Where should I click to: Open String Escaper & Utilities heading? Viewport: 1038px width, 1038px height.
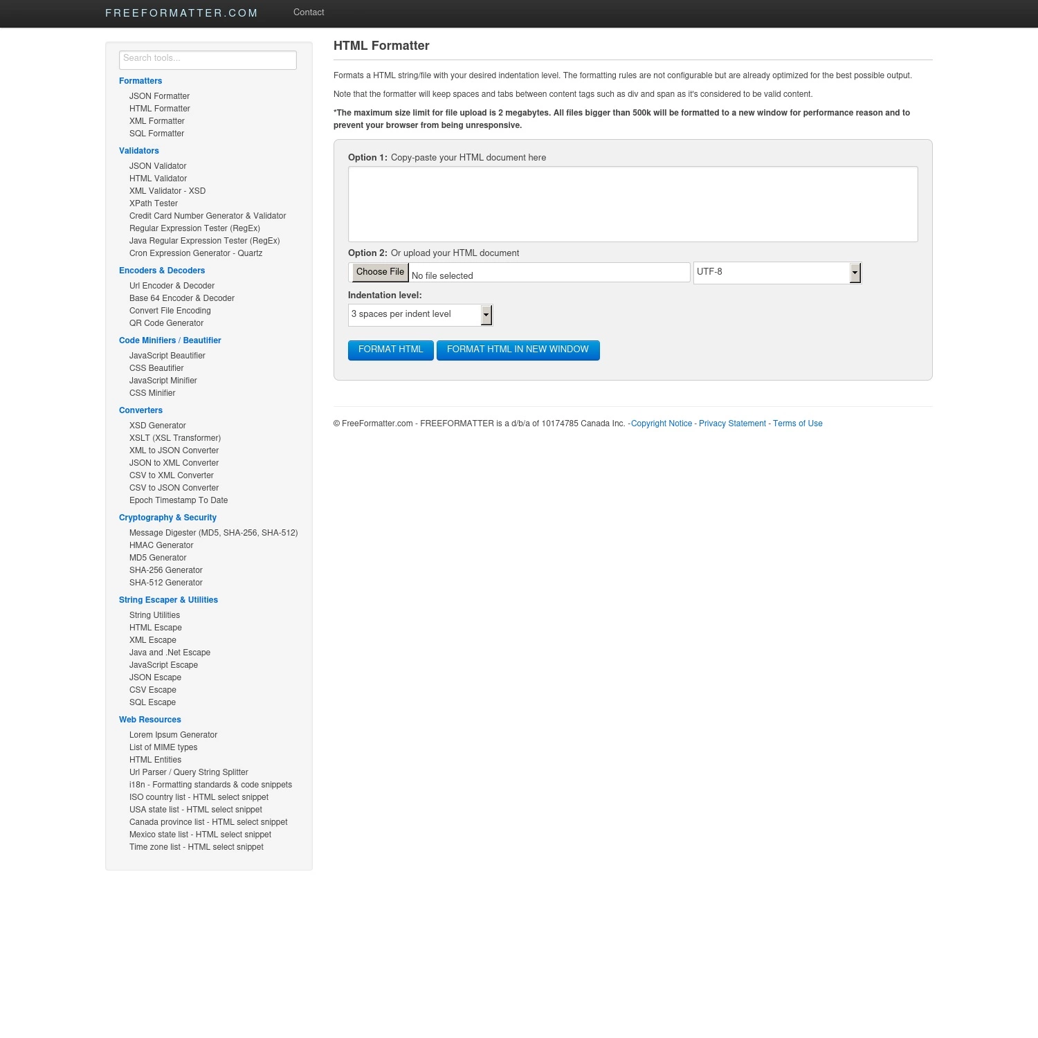point(168,600)
